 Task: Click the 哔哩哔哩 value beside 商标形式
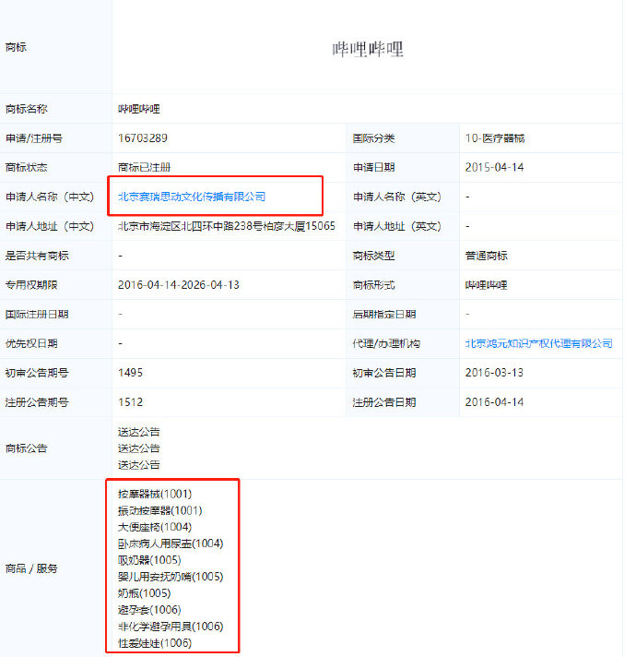[486, 285]
